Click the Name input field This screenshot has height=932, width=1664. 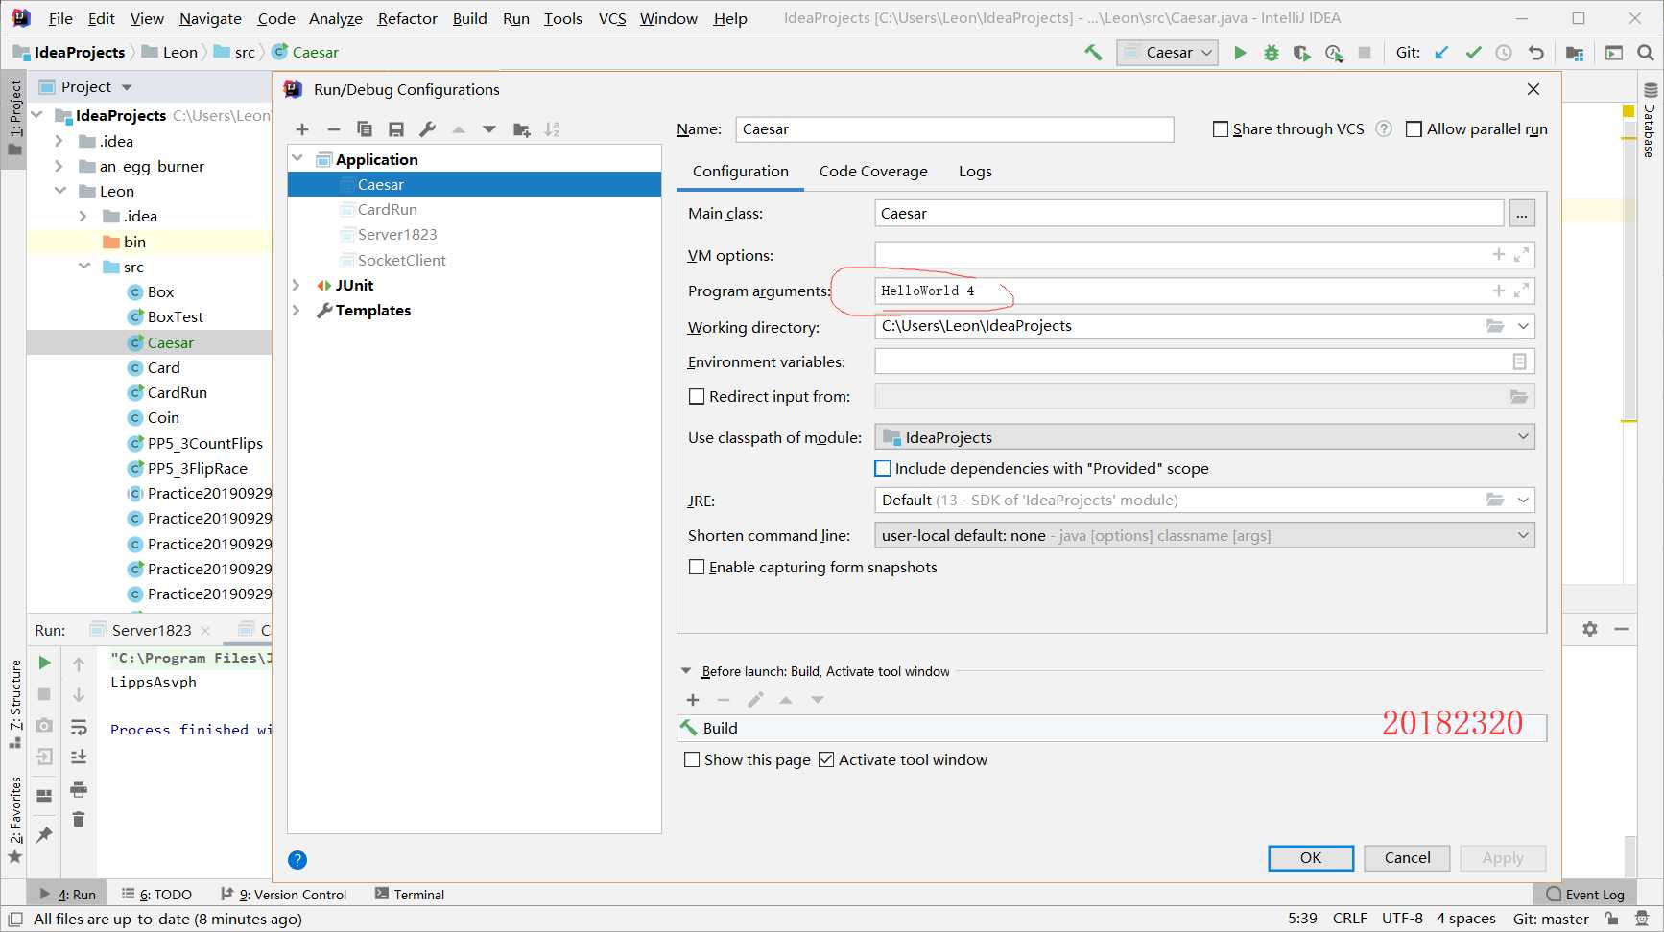(x=954, y=129)
